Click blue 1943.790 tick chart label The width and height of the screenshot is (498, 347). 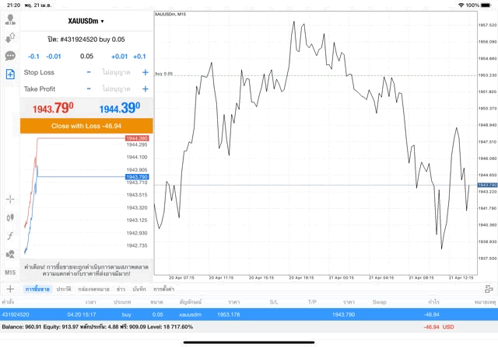[137, 177]
